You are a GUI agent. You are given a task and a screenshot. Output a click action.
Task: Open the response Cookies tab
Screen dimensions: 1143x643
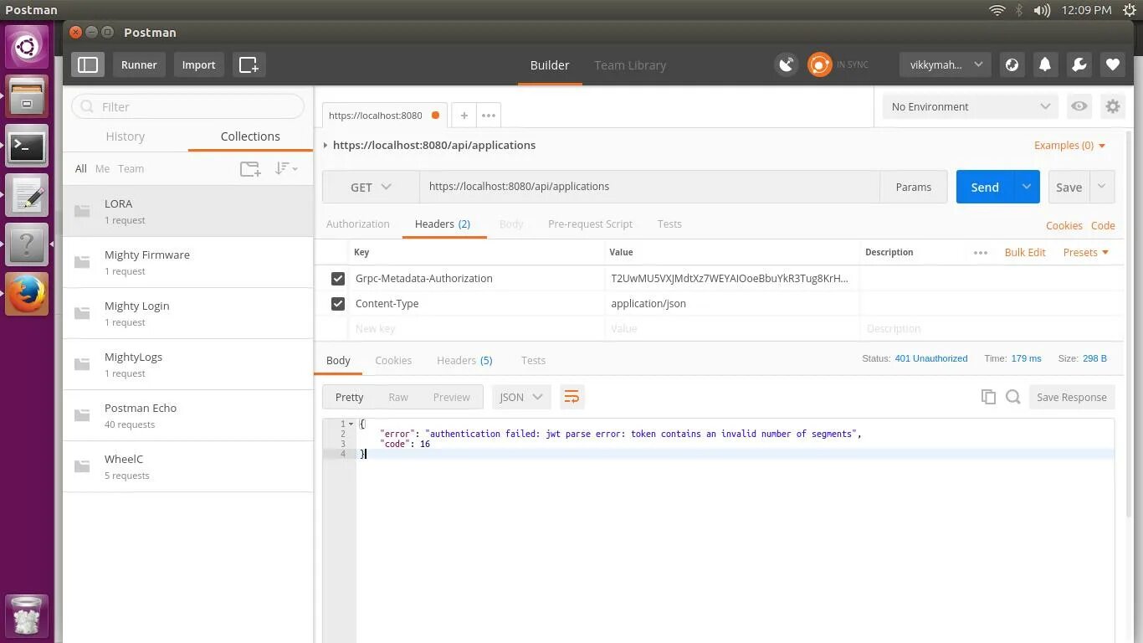(x=393, y=360)
